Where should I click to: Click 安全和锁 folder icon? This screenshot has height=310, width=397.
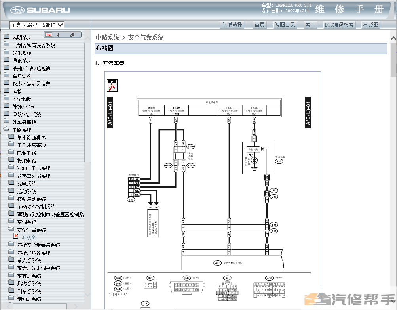7,99
